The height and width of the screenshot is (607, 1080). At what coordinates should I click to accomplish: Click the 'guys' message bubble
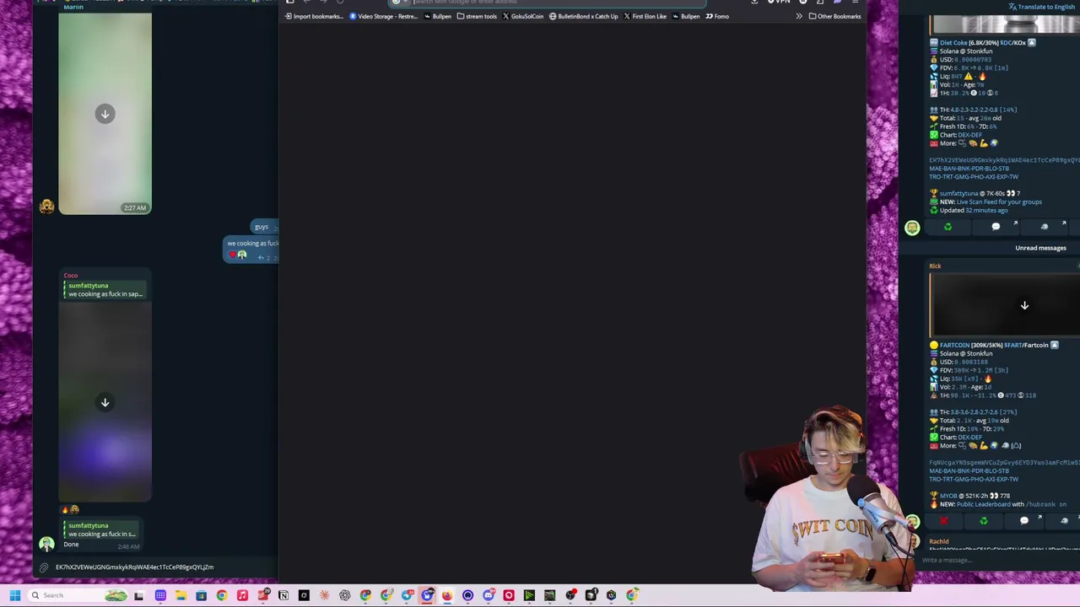point(262,227)
